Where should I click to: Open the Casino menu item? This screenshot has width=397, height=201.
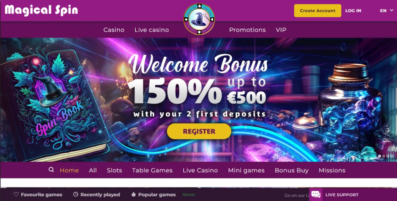(114, 30)
